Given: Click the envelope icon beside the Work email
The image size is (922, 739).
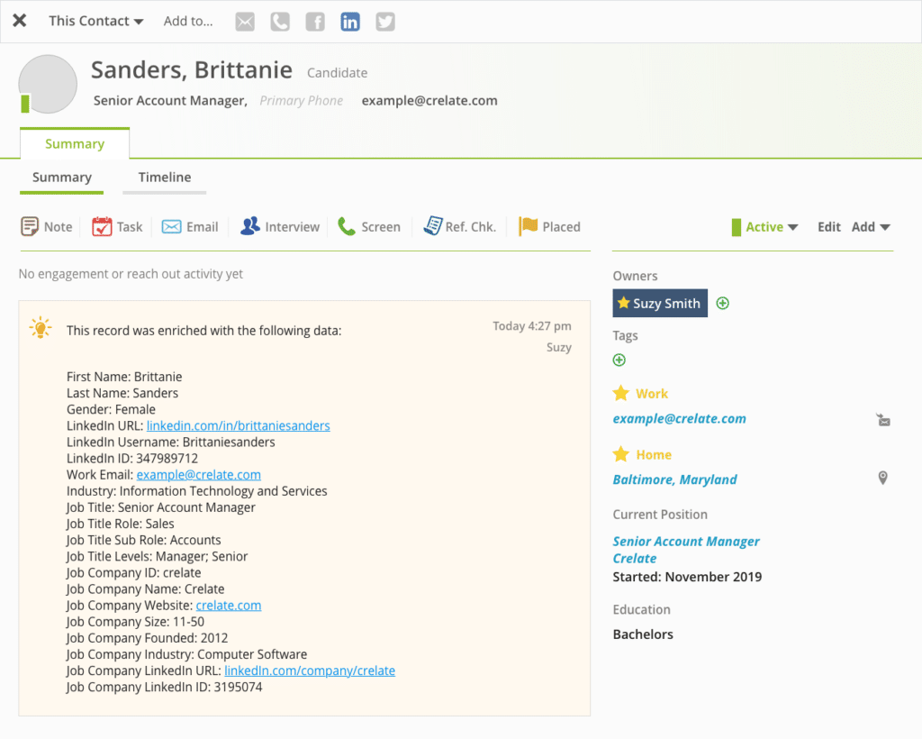Looking at the screenshot, I should pyautogui.click(x=883, y=419).
